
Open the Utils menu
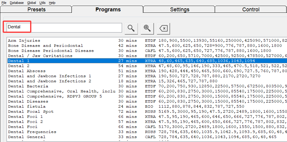coord(42,3)
